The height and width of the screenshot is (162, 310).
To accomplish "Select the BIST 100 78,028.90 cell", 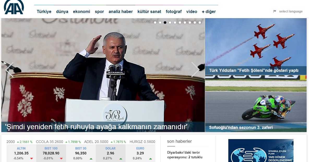I will pos(51,153).
